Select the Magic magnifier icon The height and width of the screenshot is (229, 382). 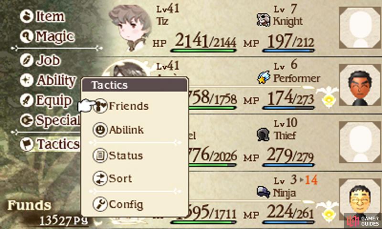(x=27, y=37)
